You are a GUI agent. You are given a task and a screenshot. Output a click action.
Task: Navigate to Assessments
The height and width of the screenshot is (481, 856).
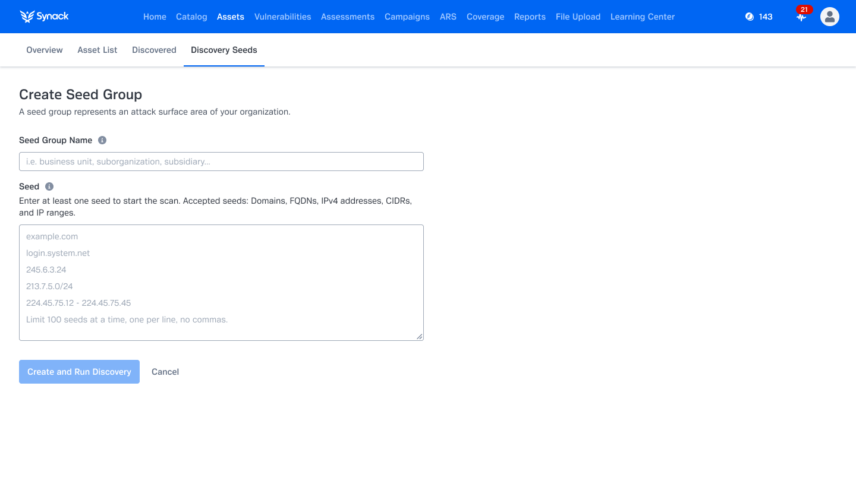pyautogui.click(x=348, y=17)
